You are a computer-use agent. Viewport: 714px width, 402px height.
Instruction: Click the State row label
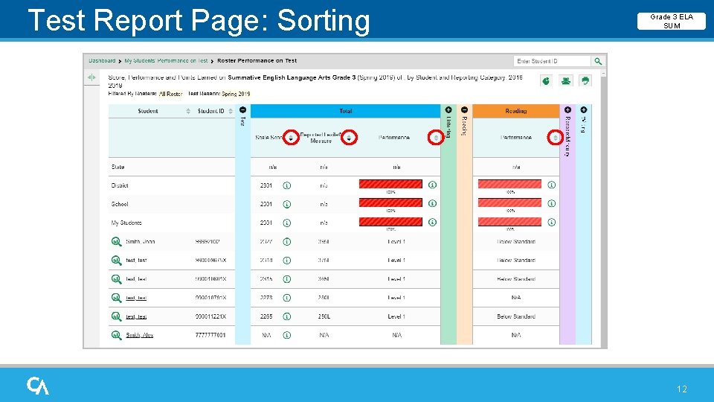(118, 167)
